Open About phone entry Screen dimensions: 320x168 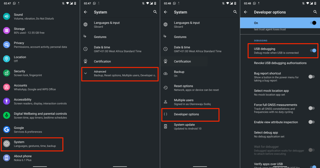pyautogui.click(x=23, y=158)
